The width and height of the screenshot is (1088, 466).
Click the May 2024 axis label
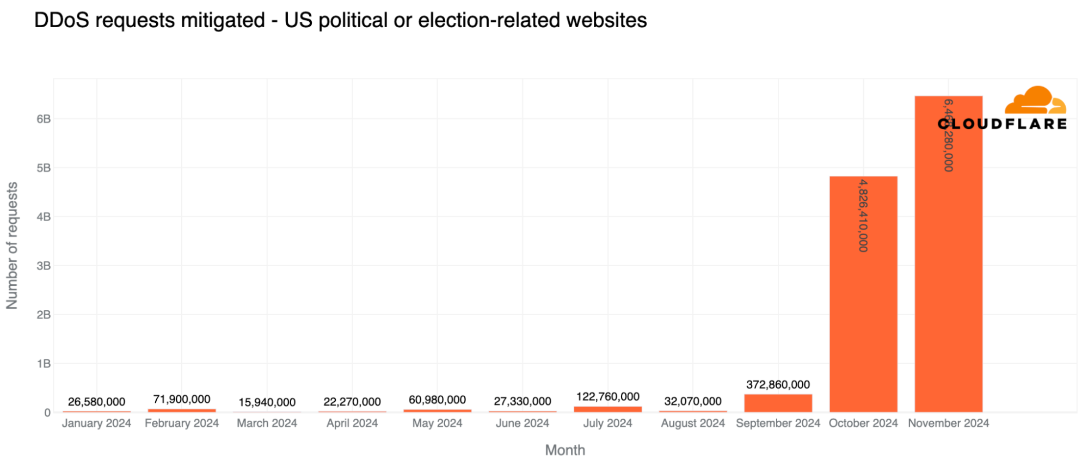[x=437, y=424]
